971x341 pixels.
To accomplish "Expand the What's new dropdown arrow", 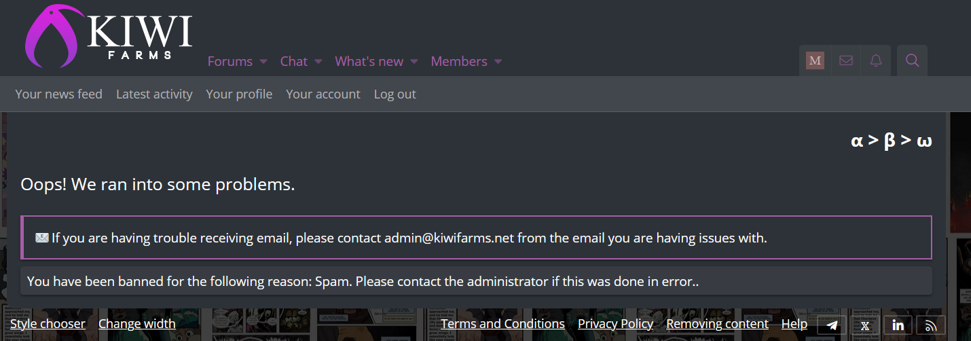I will click(414, 62).
